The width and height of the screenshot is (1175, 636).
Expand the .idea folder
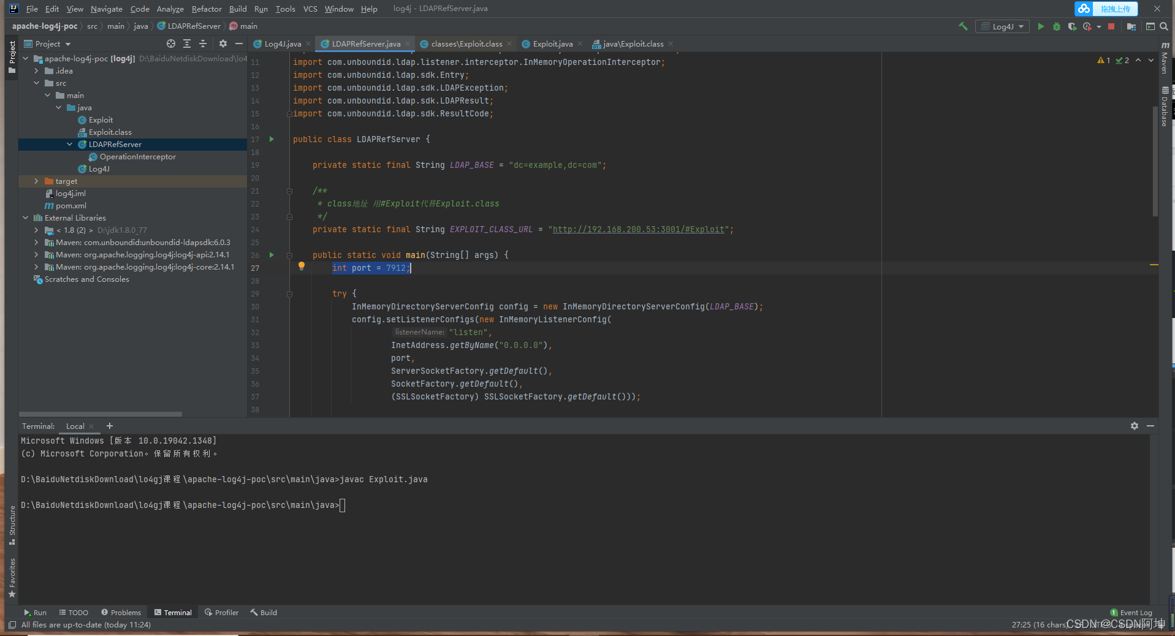point(37,71)
